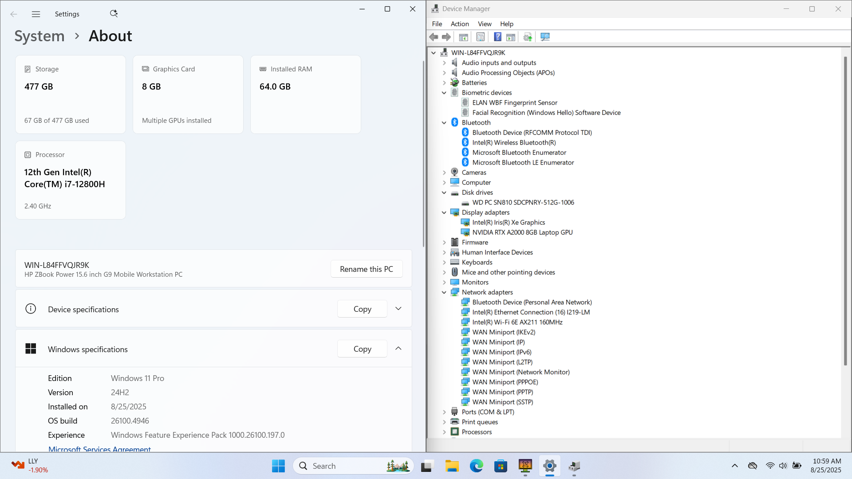Screen dimensions: 852x479
Task: Click Rename this PC button
Action: tap(367, 269)
